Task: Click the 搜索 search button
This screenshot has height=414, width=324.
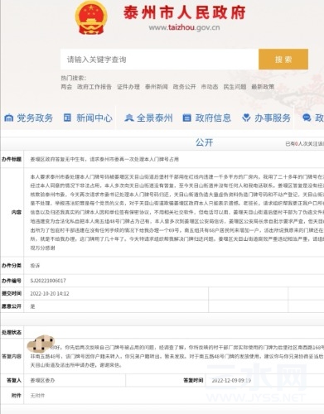Action: click(x=283, y=60)
